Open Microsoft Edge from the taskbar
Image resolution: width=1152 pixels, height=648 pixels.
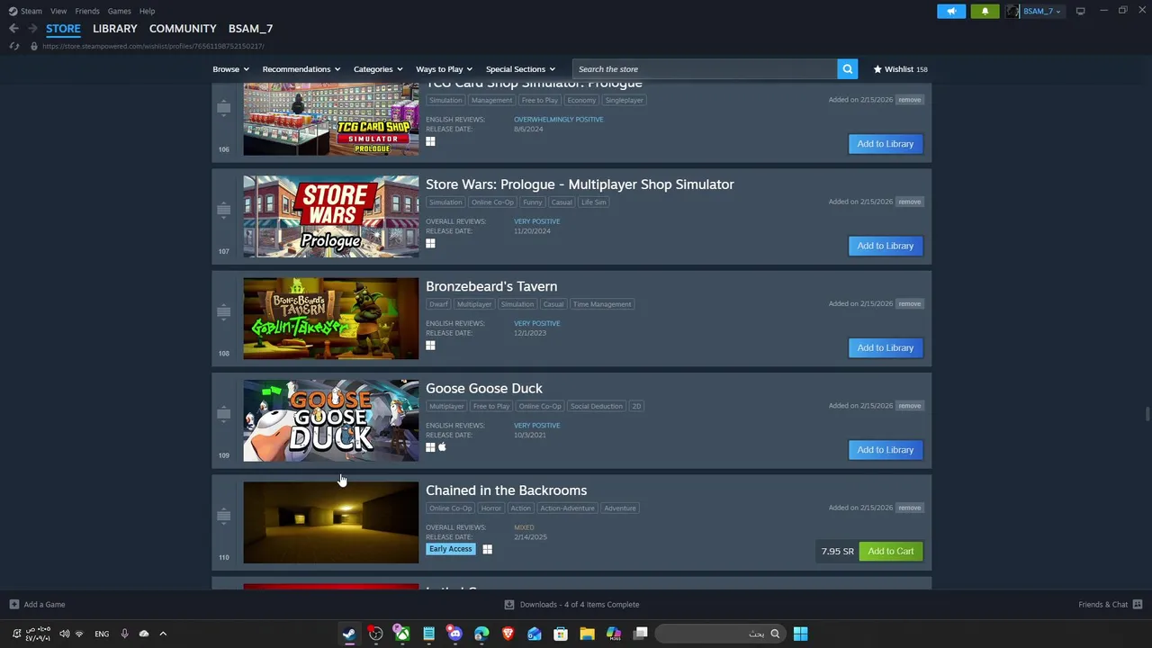(481, 634)
